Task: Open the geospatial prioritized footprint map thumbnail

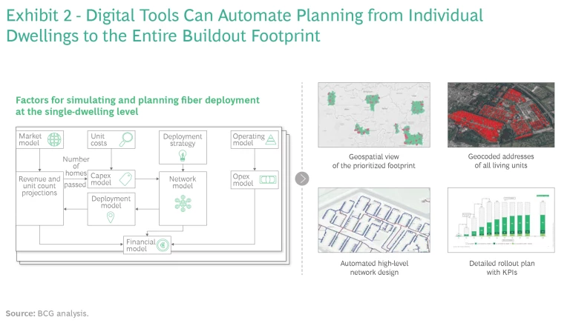Action: pyautogui.click(x=373, y=116)
